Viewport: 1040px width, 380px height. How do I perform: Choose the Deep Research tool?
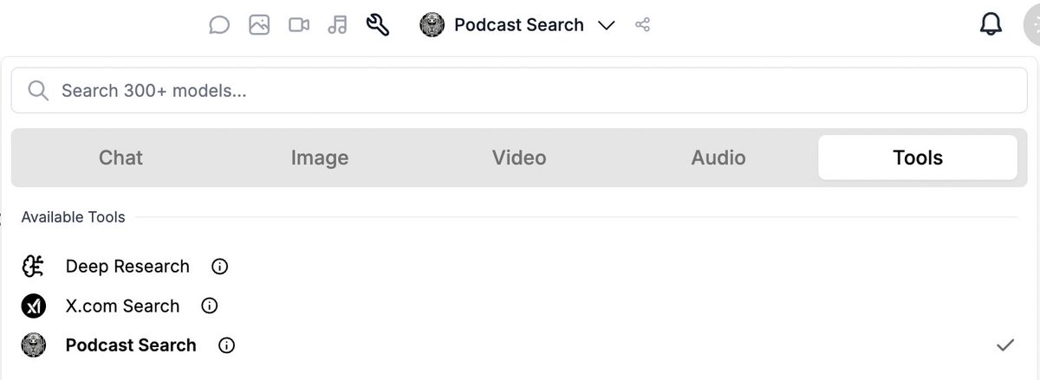coord(127,267)
